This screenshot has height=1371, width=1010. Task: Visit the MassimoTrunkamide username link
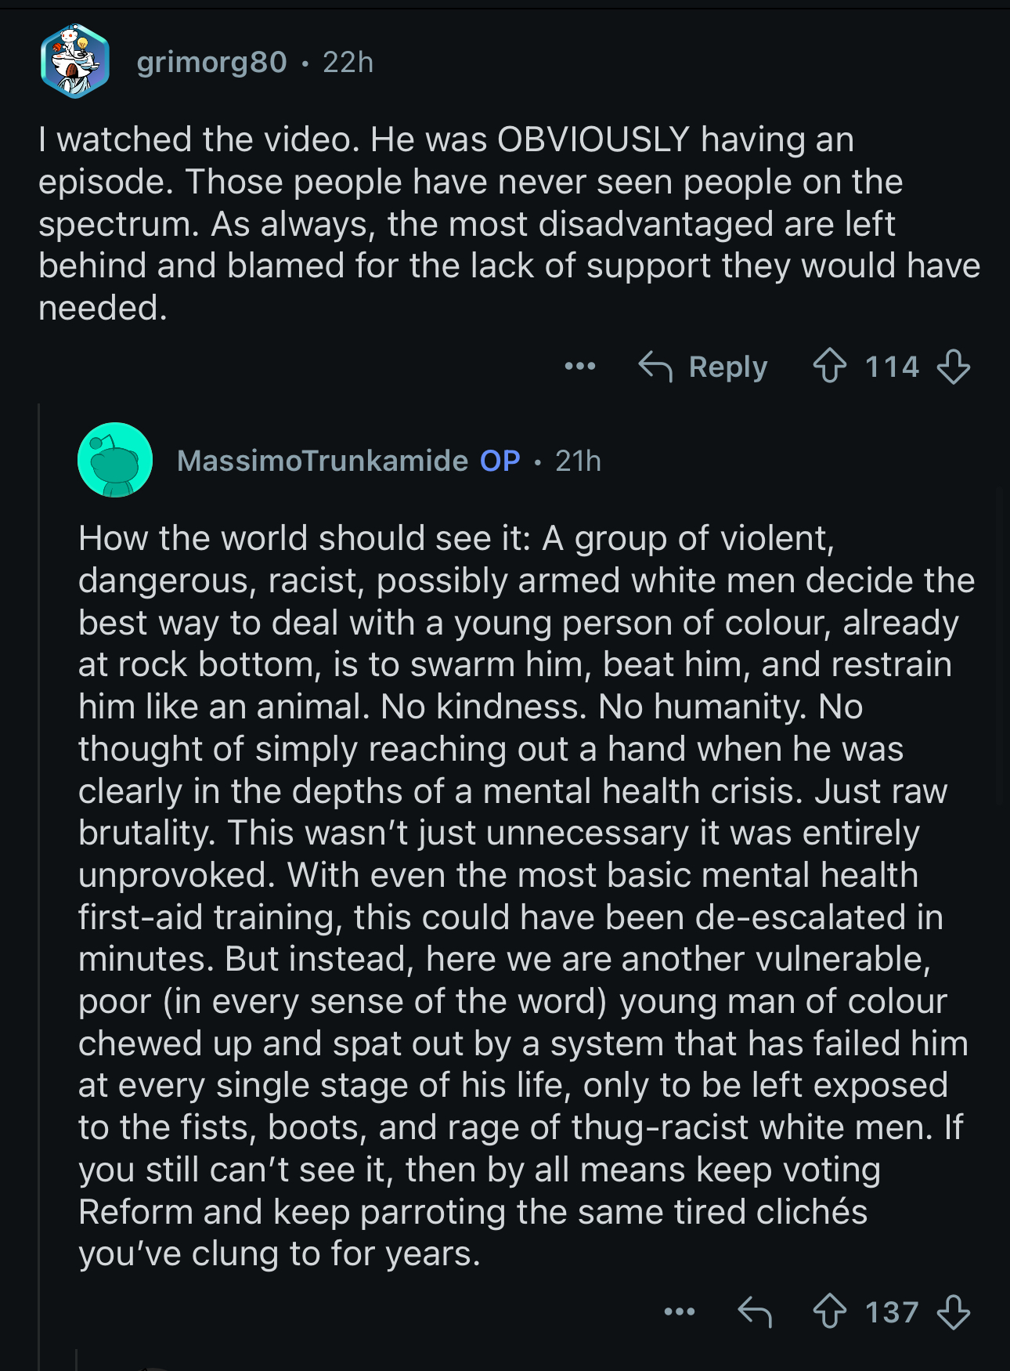[x=323, y=461]
